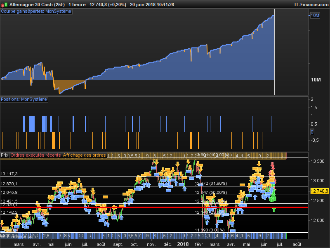
Task: Switch to the Prix tab
Action: [x=5, y=155]
